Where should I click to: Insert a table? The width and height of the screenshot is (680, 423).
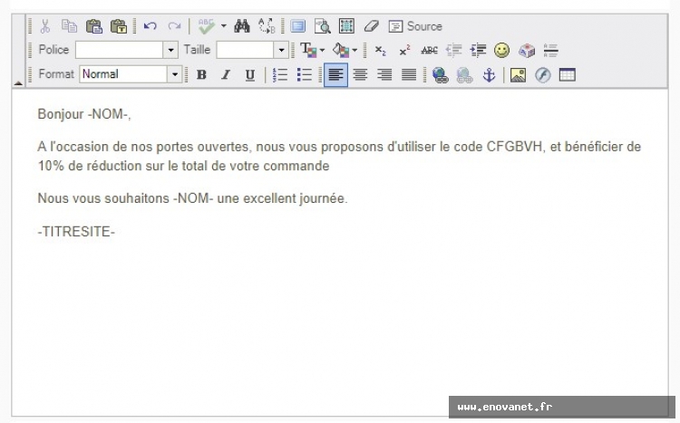pyautogui.click(x=568, y=75)
